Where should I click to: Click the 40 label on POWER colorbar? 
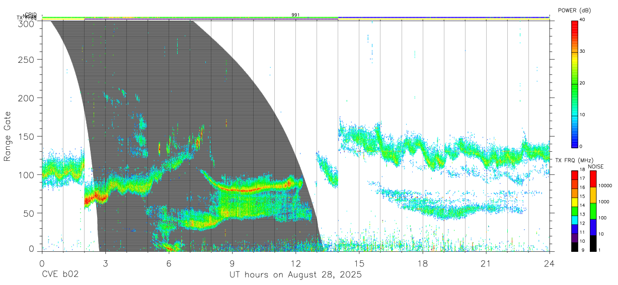point(583,20)
